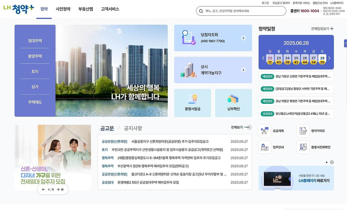Open the 부동산맵 main menu
This screenshot has width=347, height=210.
coord(86,9)
